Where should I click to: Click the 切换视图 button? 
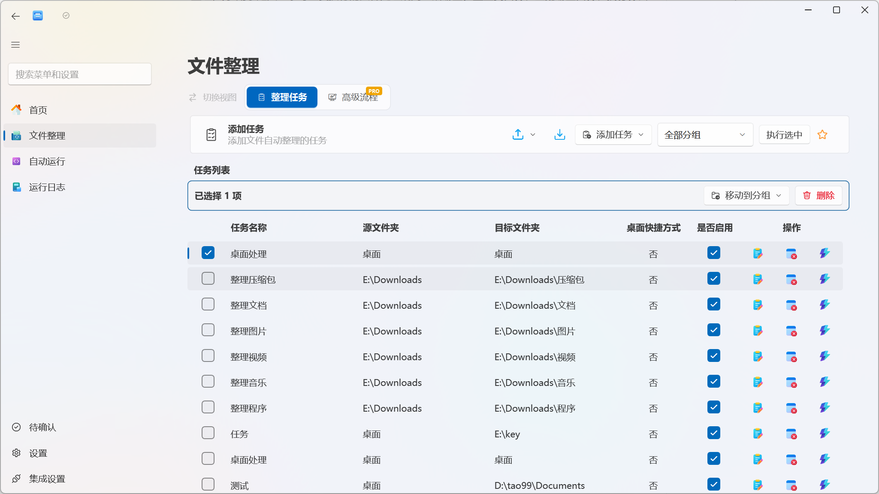[213, 97]
